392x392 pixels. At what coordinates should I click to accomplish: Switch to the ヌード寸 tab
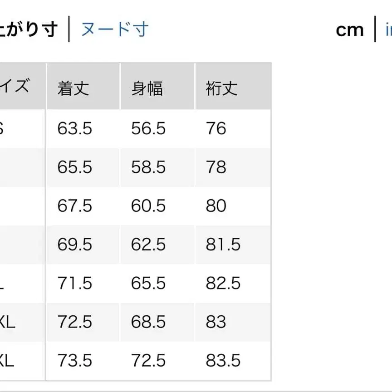click(114, 29)
